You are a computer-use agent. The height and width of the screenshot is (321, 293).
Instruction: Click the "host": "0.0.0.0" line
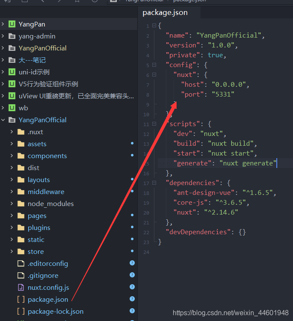tap(215, 85)
